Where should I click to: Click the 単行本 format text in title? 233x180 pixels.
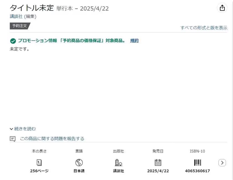[x=65, y=8]
